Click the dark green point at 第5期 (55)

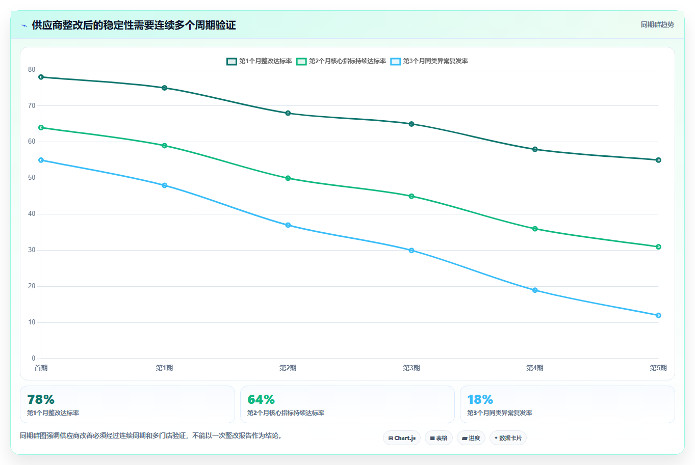(658, 160)
